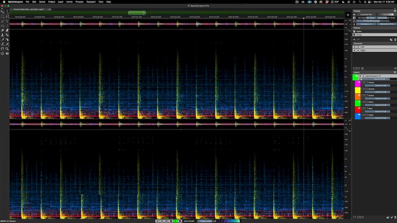Select the brush selection tool
This screenshot has height=223, width=397.
point(2,21)
